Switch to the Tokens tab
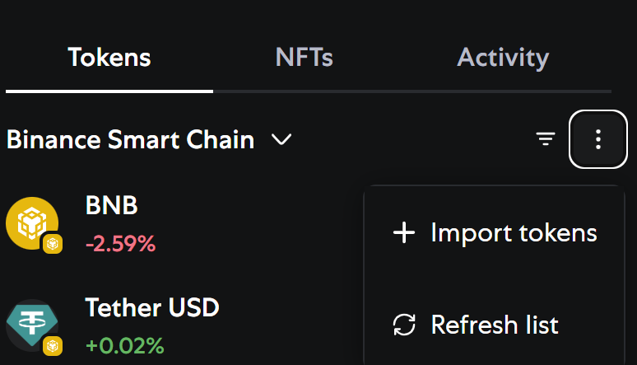The height and width of the screenshot is (365, 637). pyautogui.click(x=109, y=58)
